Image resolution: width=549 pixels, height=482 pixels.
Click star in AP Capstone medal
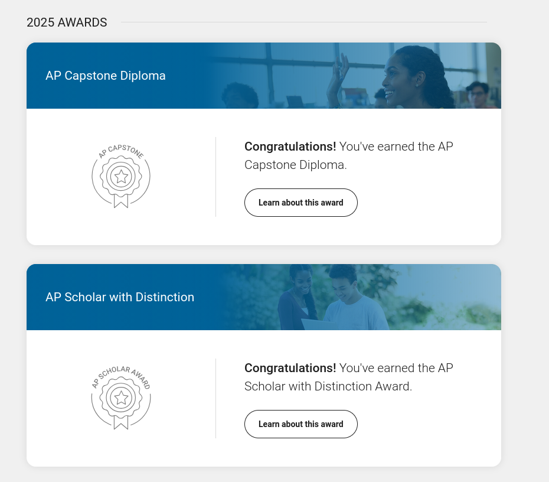tap(121, 177)
